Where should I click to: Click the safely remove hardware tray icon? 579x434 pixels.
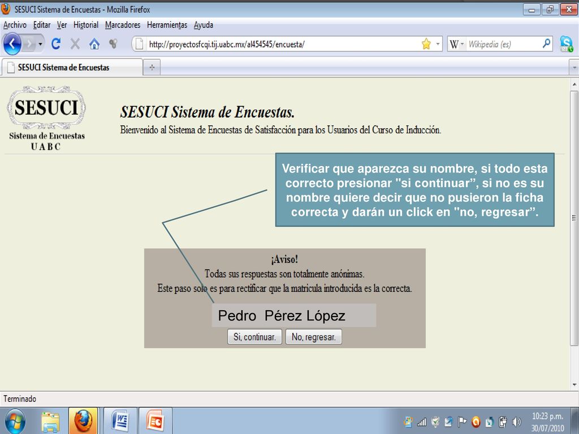[503, 422]
